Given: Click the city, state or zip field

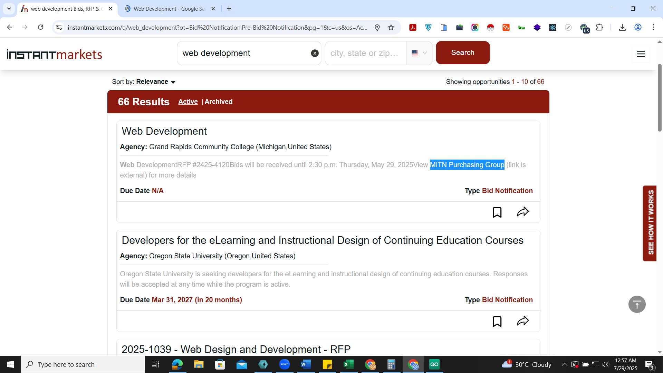Looking at the screenshot, I should [365, 53].
